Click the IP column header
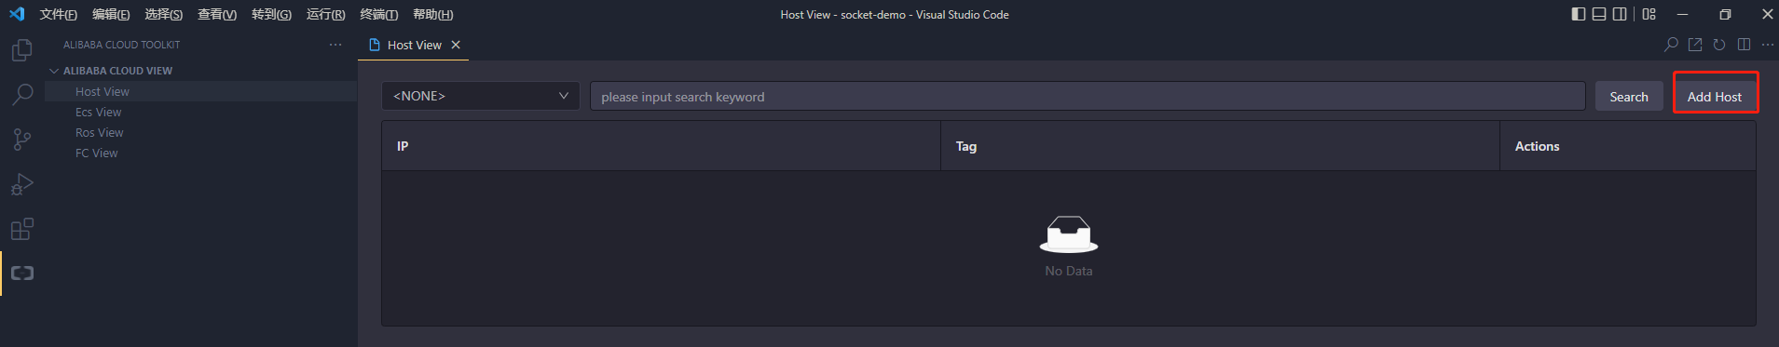Viewport: 1779px width, 347px height. [x=661, y=146]
